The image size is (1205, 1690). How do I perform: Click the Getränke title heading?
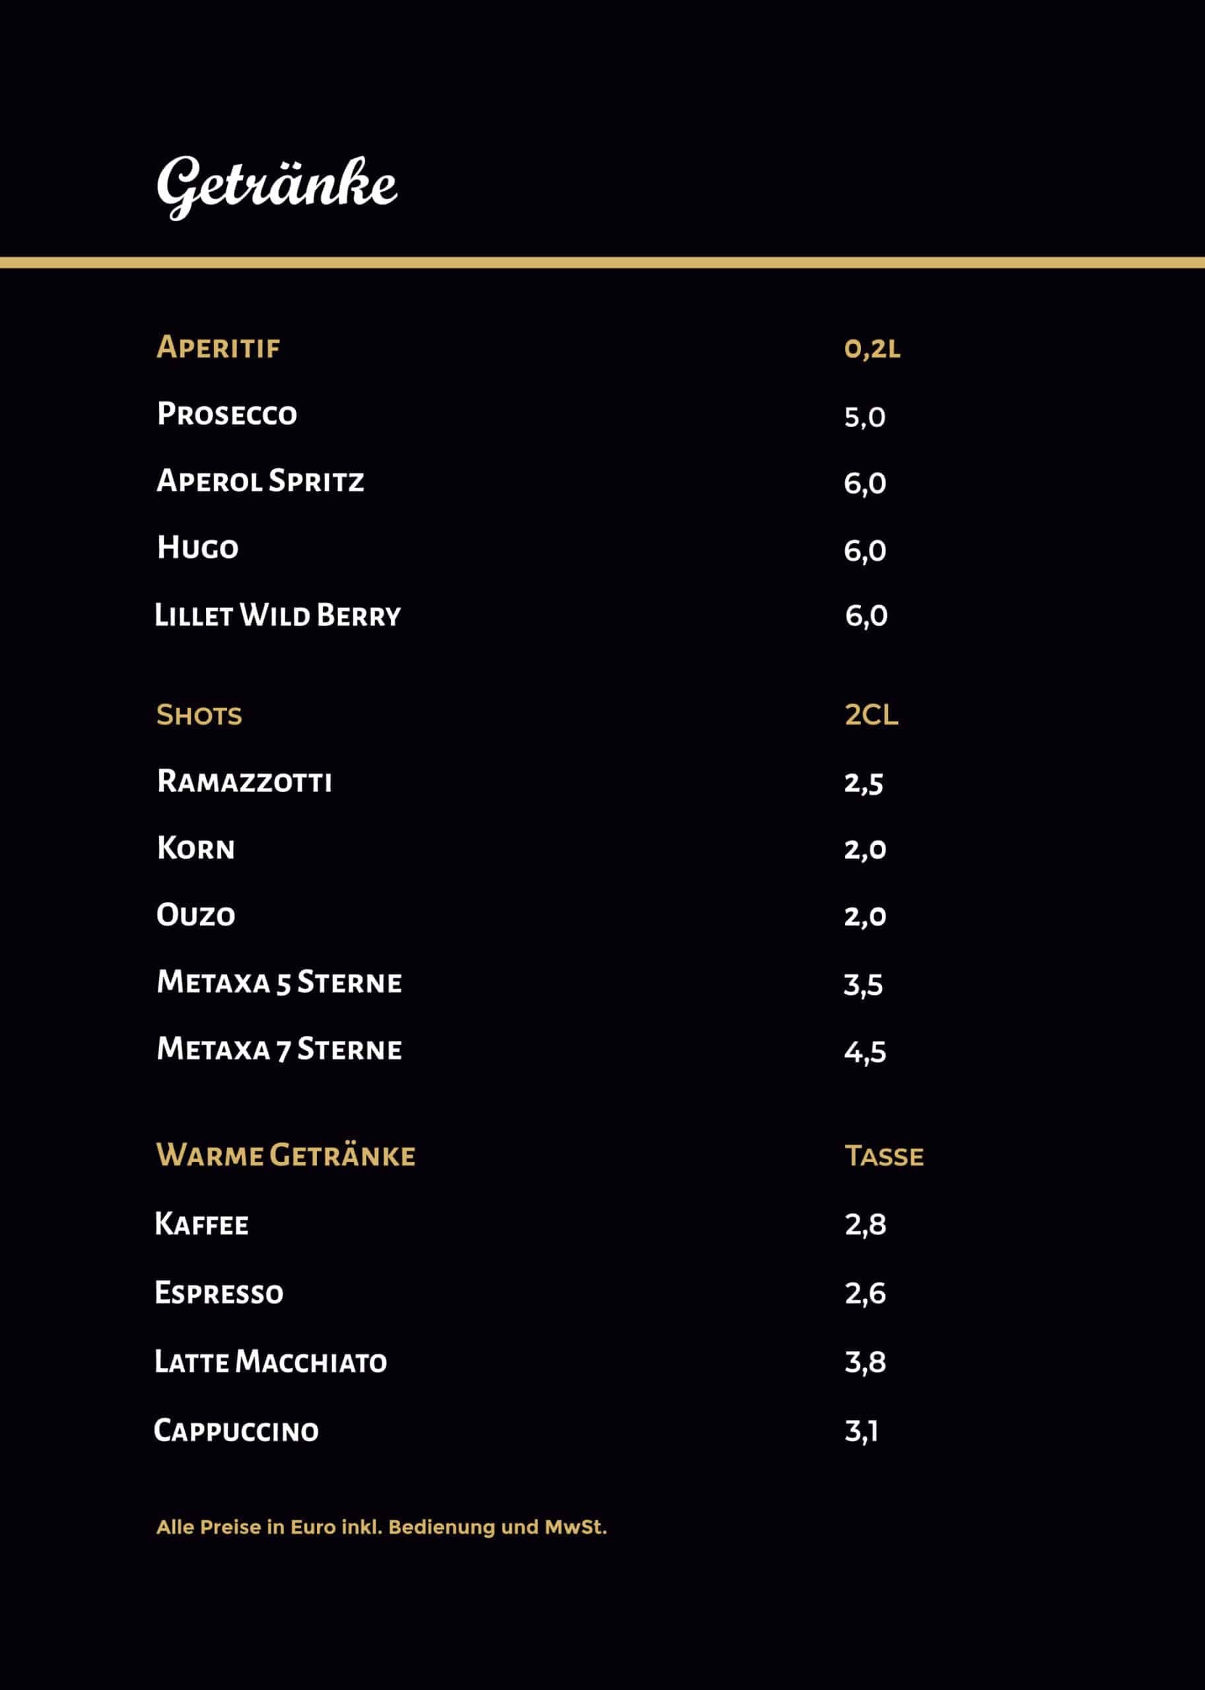pyautogui.click(x=276, y=186)
